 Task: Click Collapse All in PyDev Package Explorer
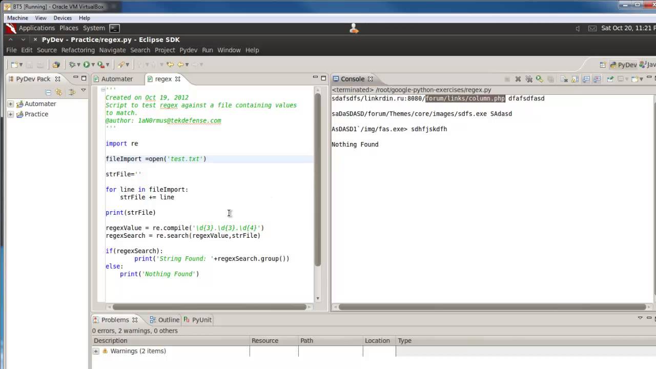tap(48, 92)
